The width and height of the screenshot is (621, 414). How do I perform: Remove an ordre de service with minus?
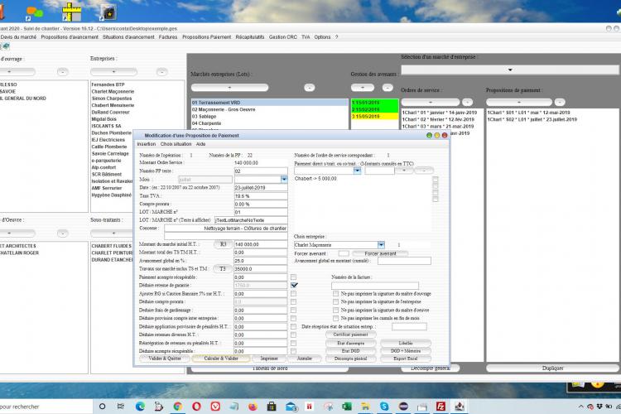(467, 102)
